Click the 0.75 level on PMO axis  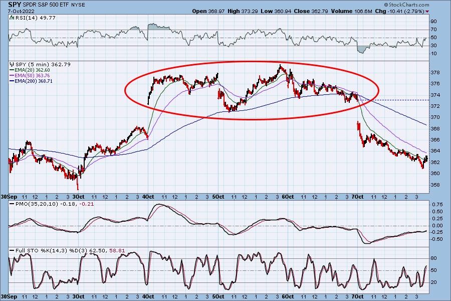click(438, 205)
